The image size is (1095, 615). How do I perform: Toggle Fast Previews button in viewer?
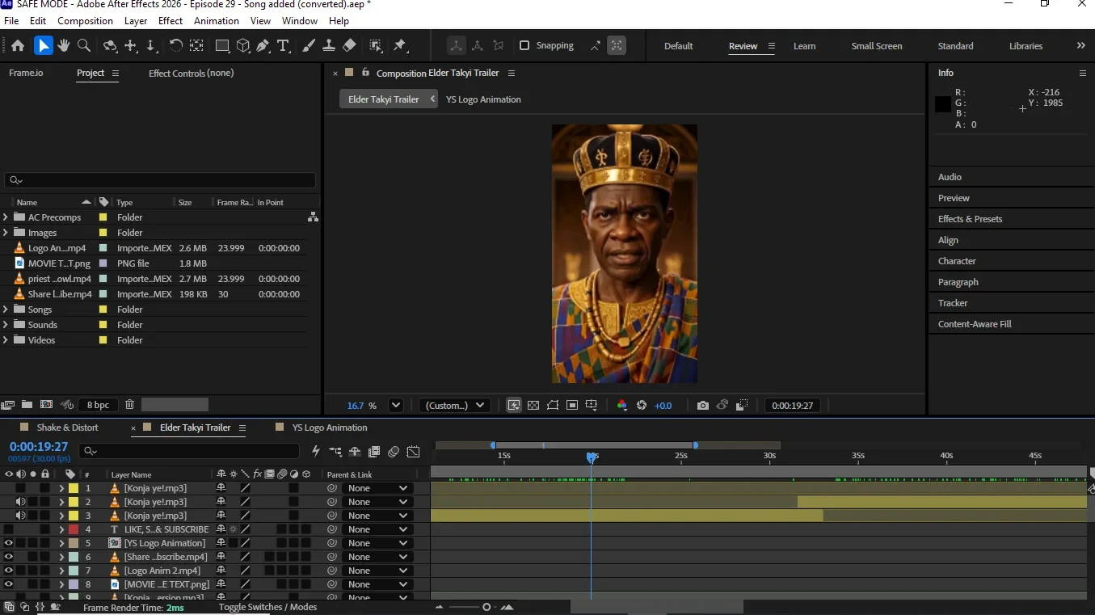514,406
